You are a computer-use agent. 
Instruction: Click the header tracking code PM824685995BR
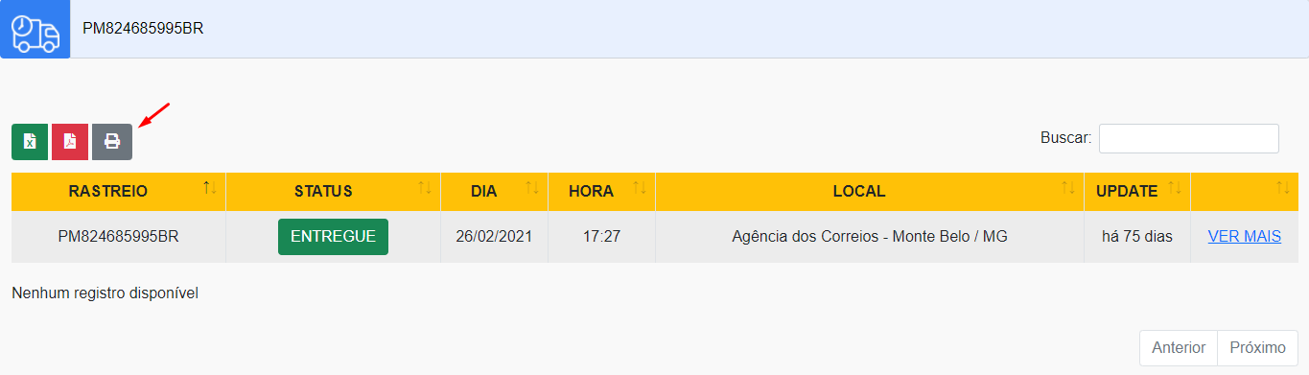(143, 29)
